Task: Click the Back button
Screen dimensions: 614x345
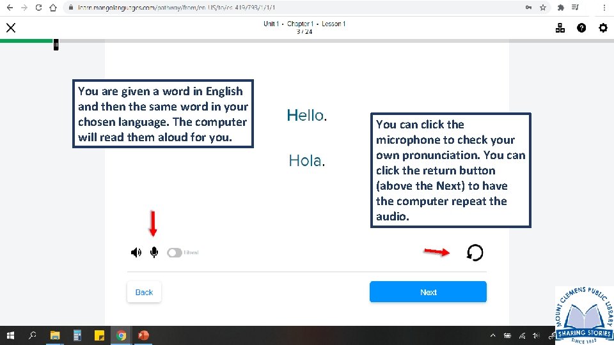Action: [144, 292]
